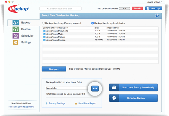Click the folder icon for /Users/shane/Pictures
Viewport: 169px width, 116px height.
click(44, 37)
